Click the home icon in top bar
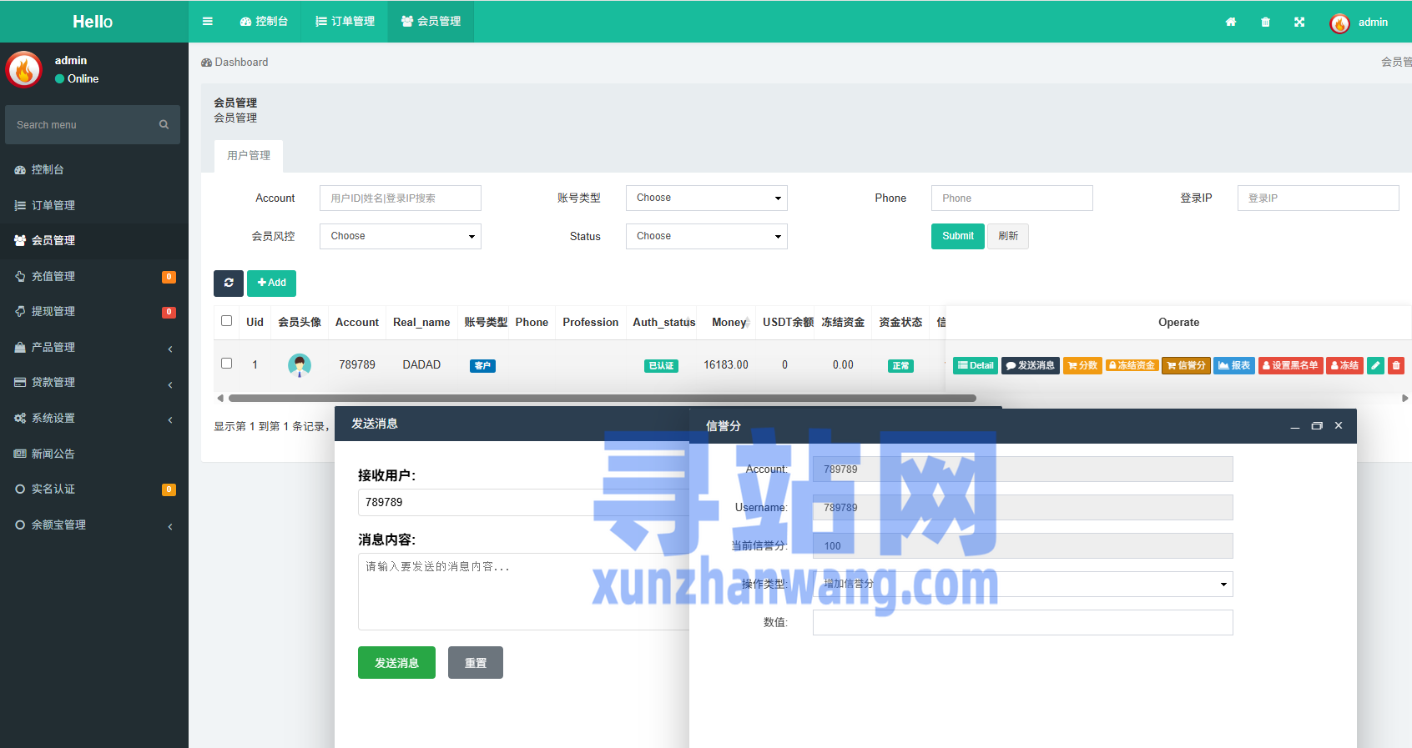1412x748 pixels. 1231,23
